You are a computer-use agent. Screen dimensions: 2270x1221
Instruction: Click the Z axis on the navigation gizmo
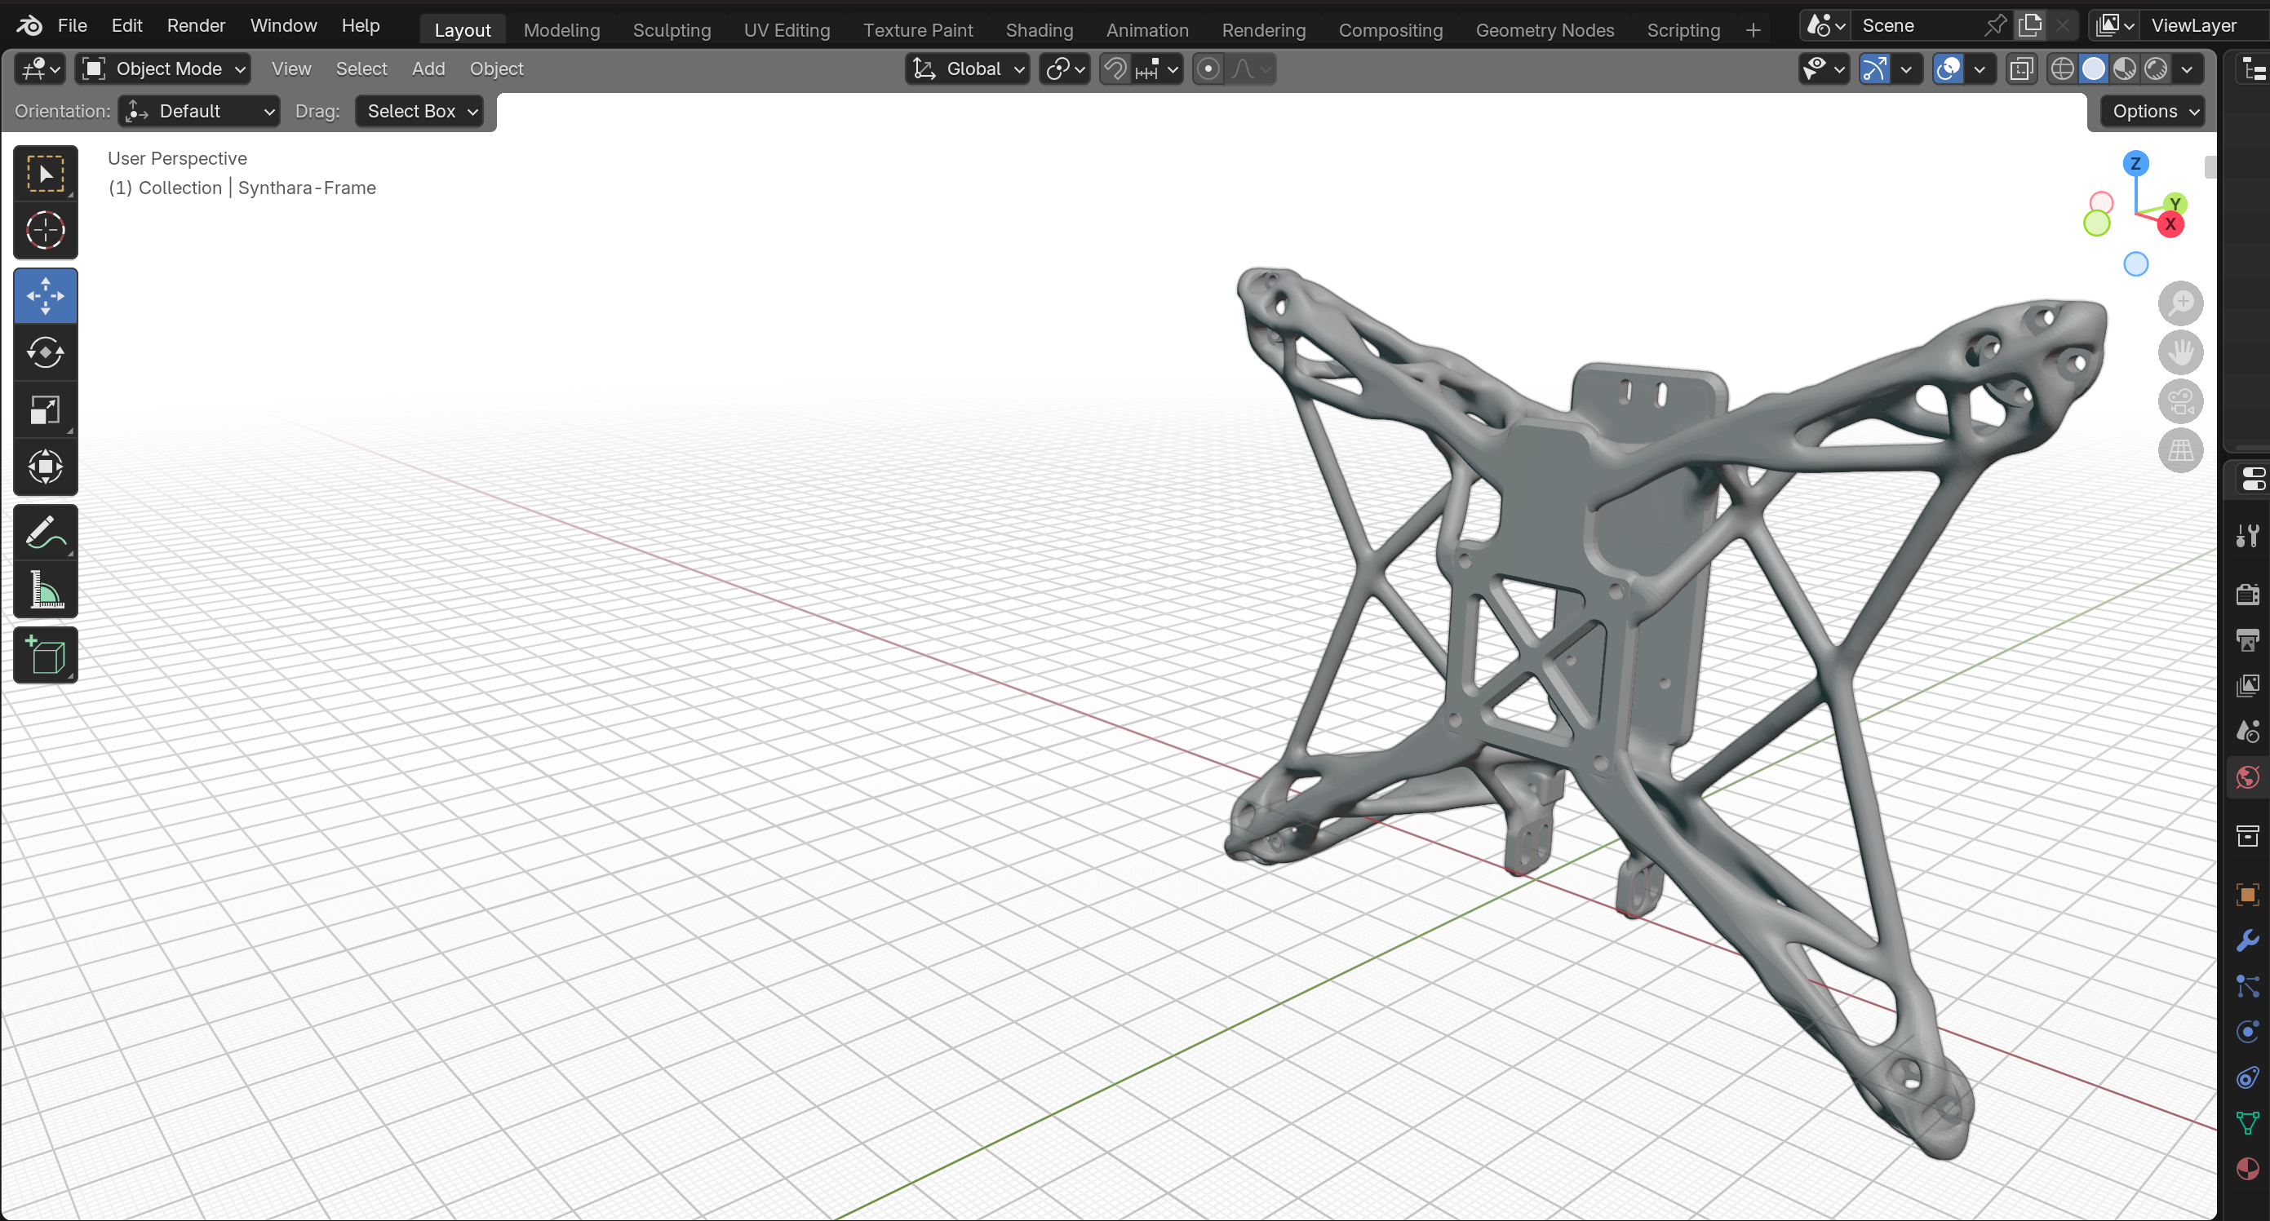click(2135, 165)
